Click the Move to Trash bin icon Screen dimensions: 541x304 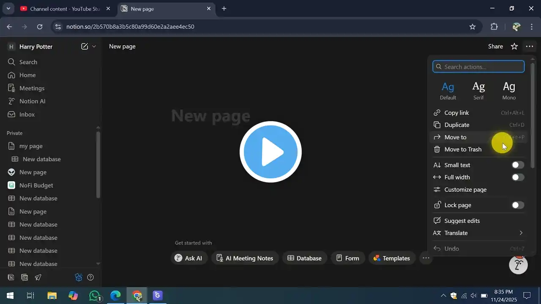tap(437, 149)
